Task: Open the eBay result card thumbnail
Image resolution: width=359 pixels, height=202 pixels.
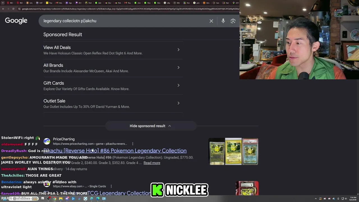Action: [247, 188]
